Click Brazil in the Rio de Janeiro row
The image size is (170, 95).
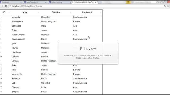44,39
